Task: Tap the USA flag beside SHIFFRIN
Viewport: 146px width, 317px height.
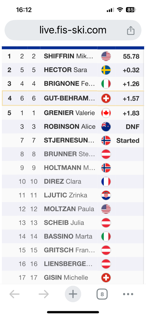Action: click(106, 56)
